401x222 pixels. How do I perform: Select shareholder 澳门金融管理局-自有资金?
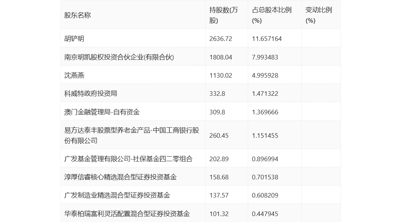point(102,112)
